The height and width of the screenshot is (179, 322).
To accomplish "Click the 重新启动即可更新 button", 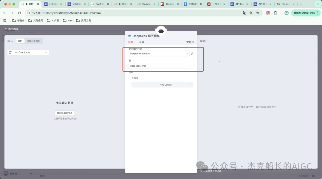I will point(306,13).
